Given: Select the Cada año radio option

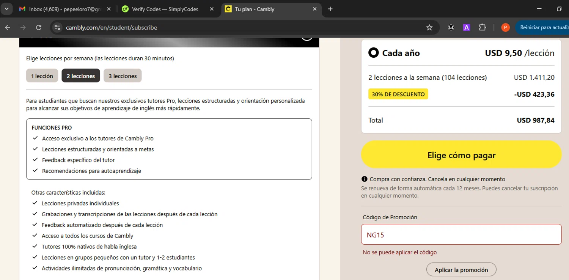Looking at the screenshot, I should click(x=374, y=53).
